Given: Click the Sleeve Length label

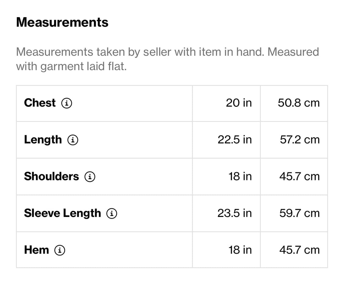Looking at the screenshot, I should [x=62, y=213].
